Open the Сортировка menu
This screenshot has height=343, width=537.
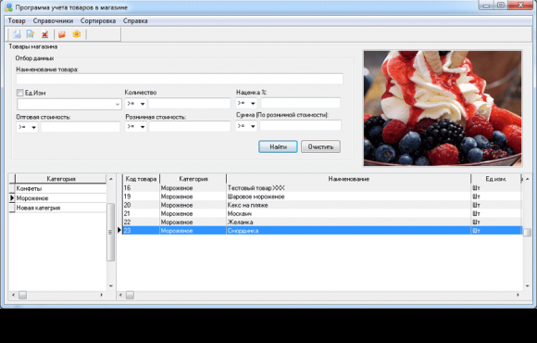(x=98, y=21)
